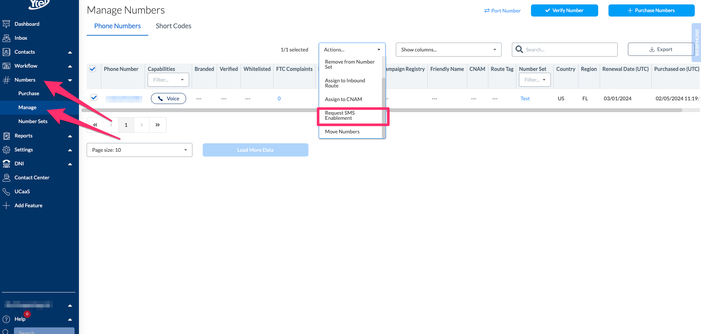Select the Inbox icon in sidebar

click(x=7, y=37)
